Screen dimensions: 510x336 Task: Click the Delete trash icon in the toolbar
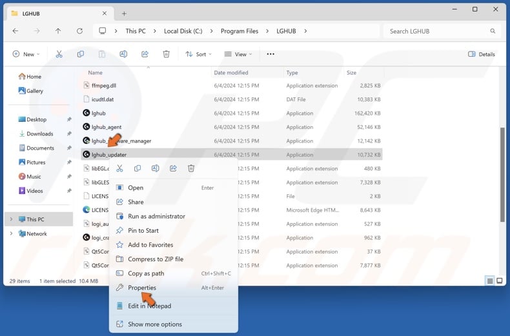click(167, 54)
